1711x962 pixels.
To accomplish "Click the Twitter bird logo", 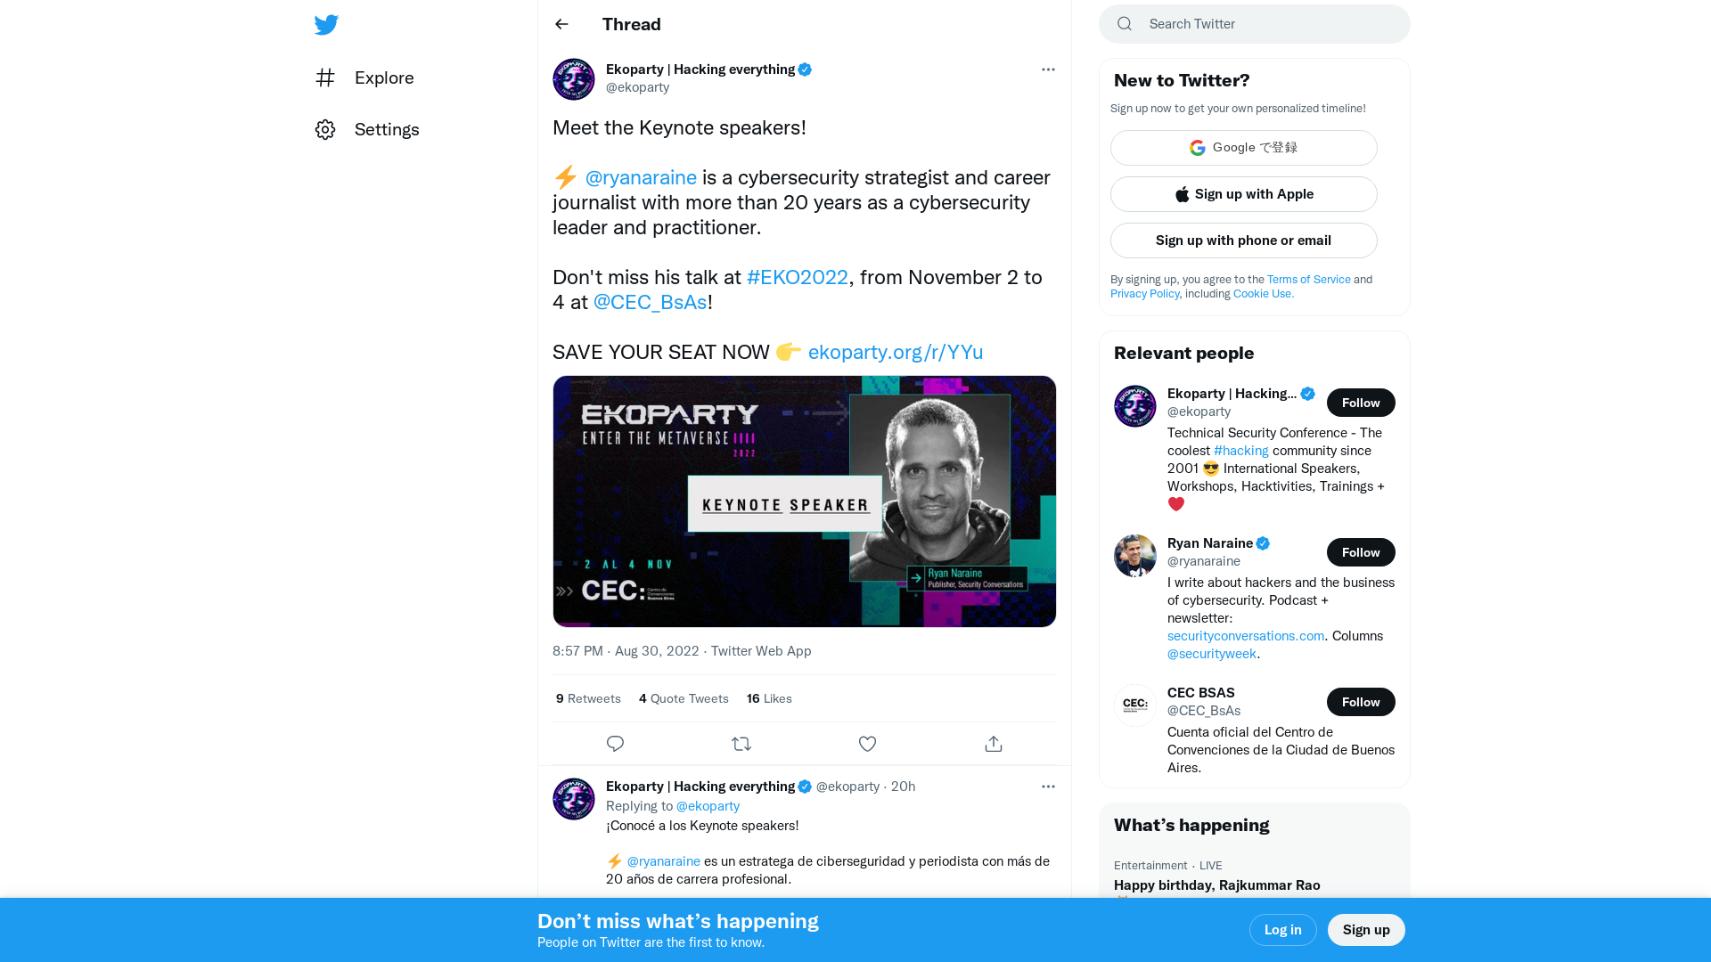I will pos(326,24).
